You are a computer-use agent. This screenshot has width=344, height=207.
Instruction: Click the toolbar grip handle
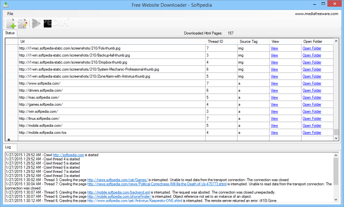(4, 23)
